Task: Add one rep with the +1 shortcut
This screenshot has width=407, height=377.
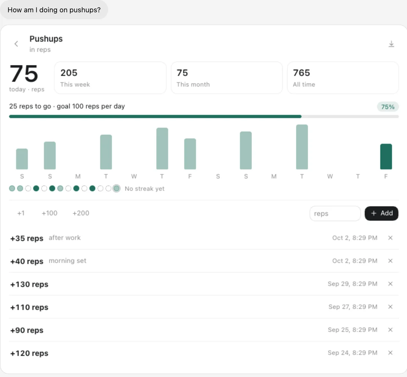Action: click(21, 213)
